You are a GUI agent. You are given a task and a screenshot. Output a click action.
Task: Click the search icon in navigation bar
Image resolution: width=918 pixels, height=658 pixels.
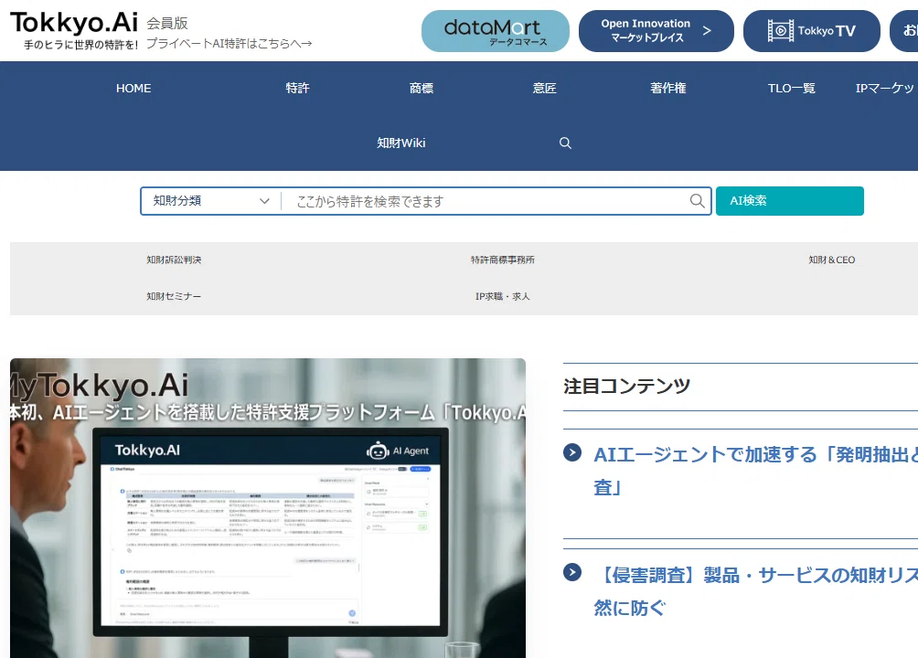coord(565,143)
